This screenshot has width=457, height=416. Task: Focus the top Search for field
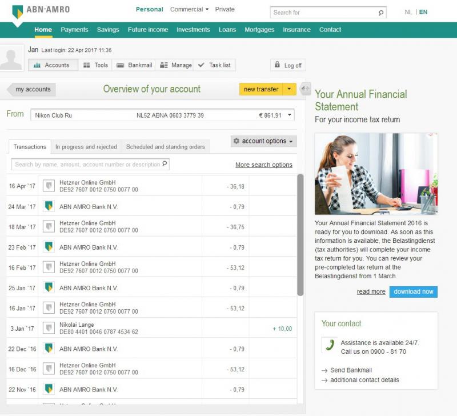[x=328, y=13]
